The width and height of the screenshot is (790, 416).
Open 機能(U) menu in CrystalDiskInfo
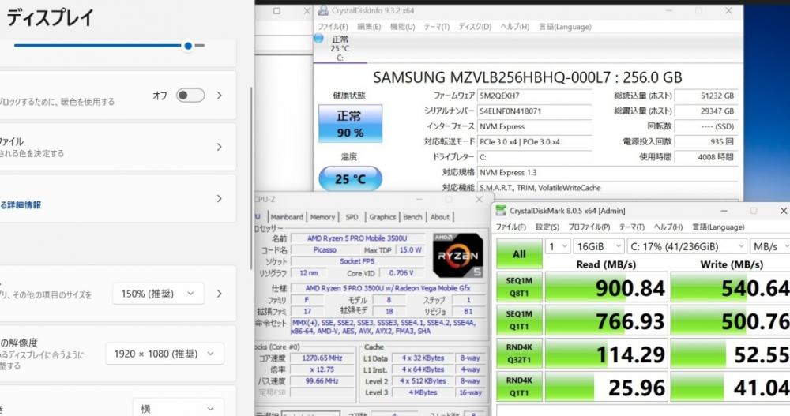click(403, 27)
